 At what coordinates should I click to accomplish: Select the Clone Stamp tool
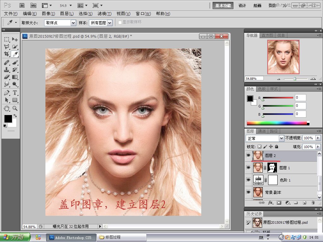tap(7, 70)
